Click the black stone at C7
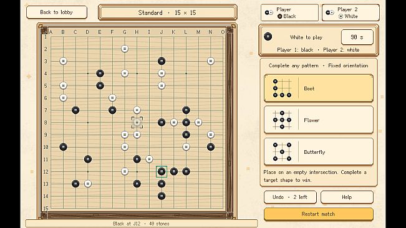The width and height of the screenshot is (406, 228). [x=75, y=110]
